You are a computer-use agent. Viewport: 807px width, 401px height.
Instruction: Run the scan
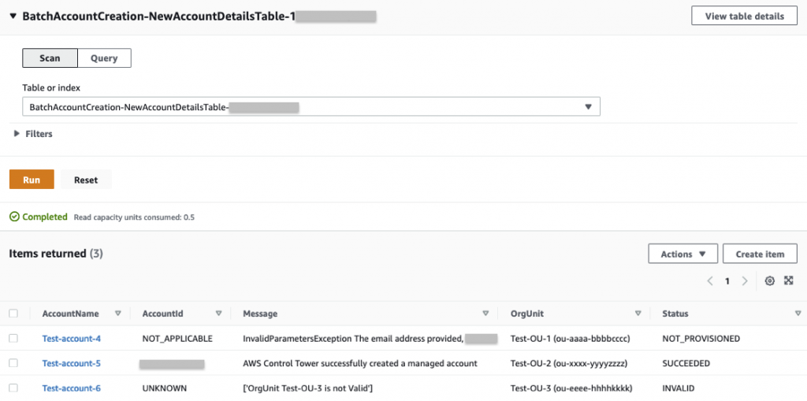tap(32, 180)
